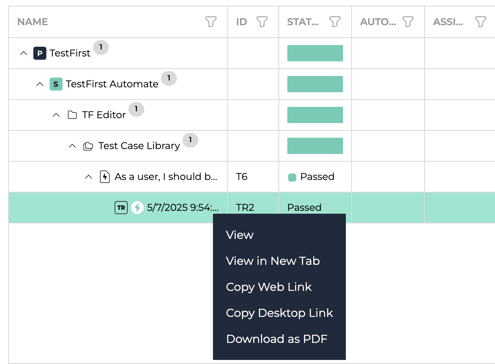Sort by the ID column header
The width and height of the screenshot is (495, 364).
[241, 22]
